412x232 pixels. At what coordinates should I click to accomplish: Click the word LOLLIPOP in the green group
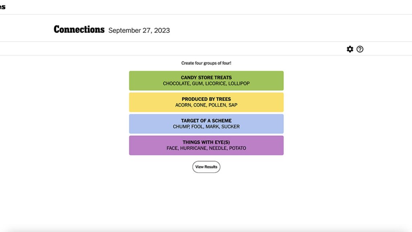click(239, 84)
